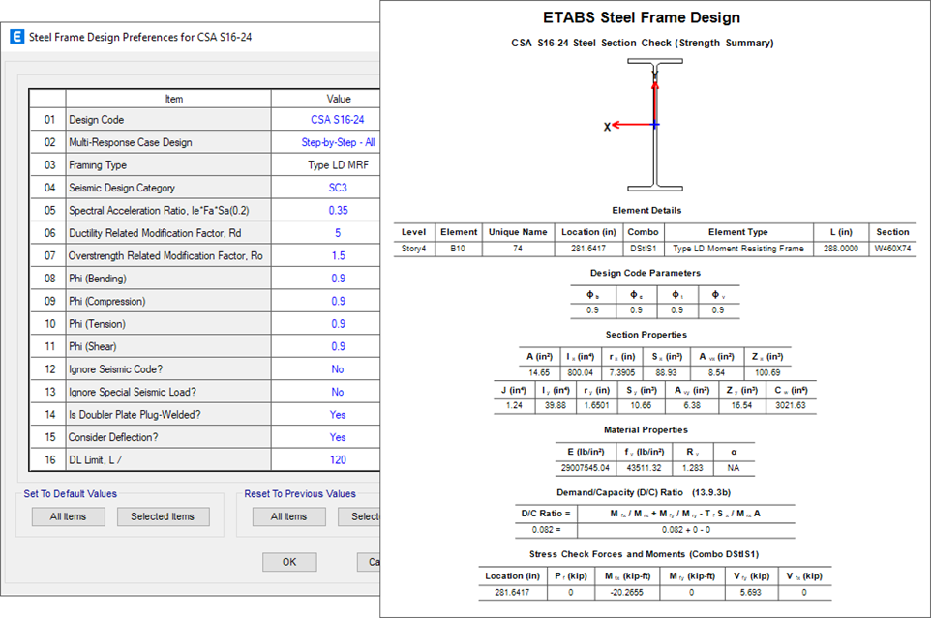The image size is (931, 618).
Task: Click the 5.693 shear value in the report
Action: click(x=751, y=592)
